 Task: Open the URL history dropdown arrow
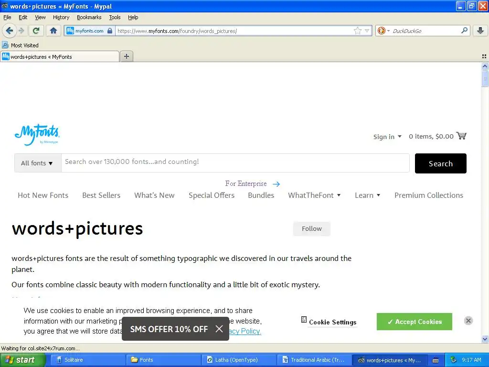[367, 31]
